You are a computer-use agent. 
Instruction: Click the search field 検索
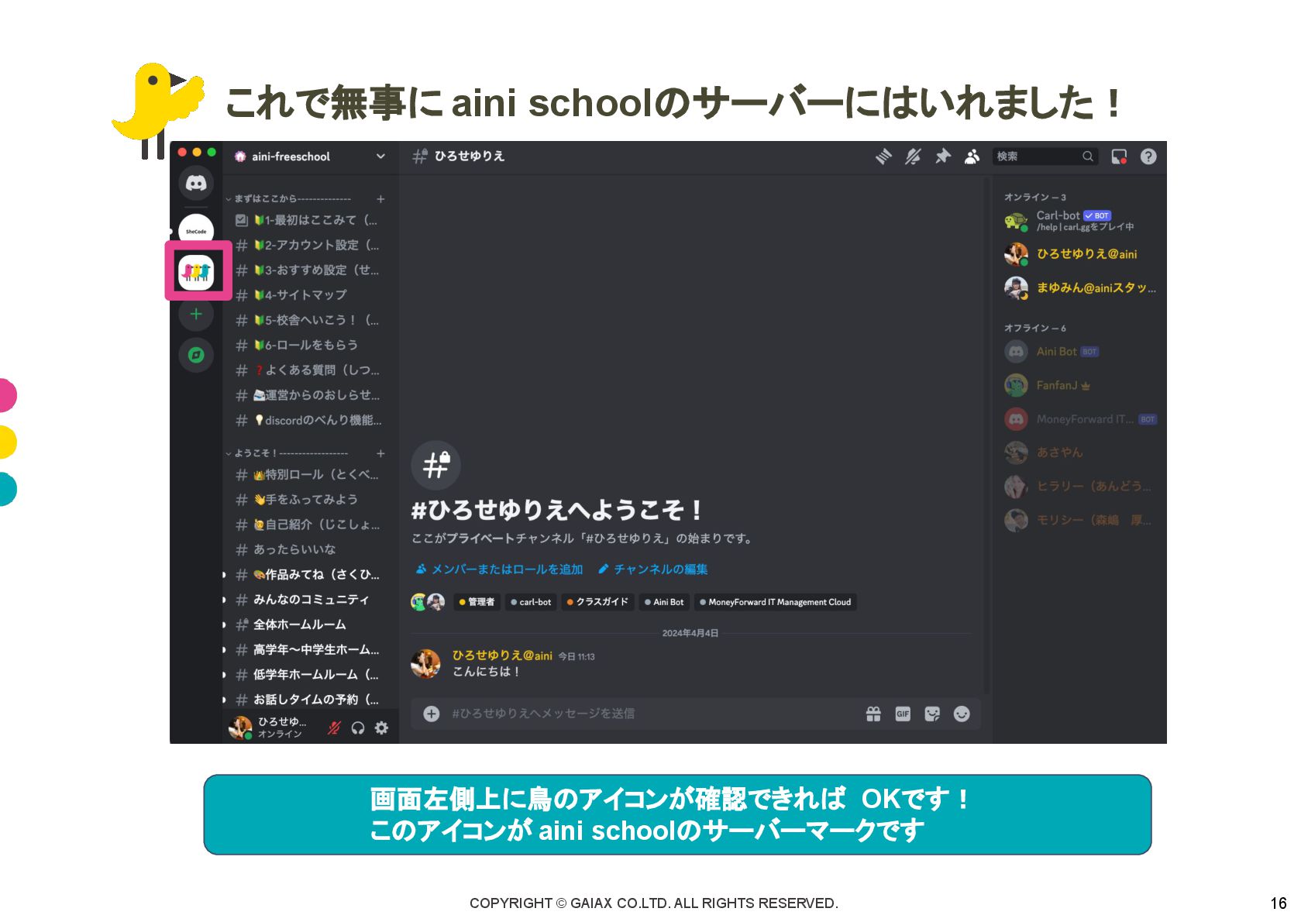tap(1045, 157)
